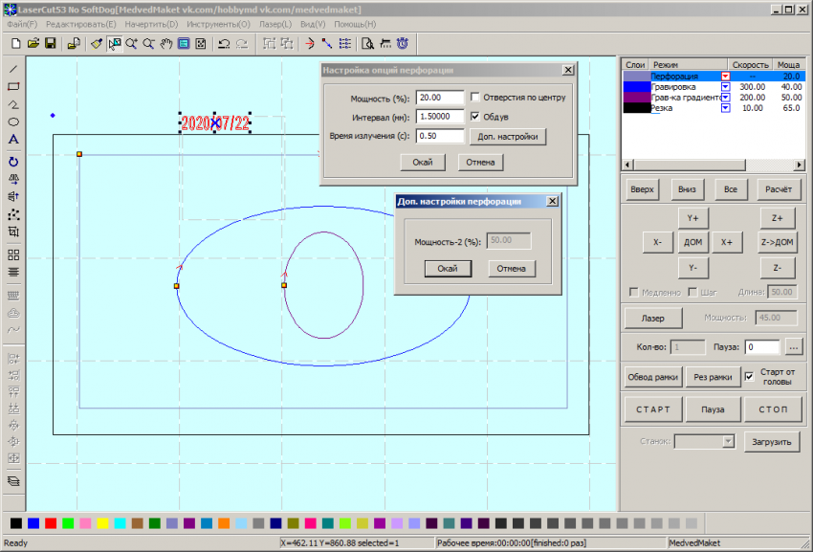Toggle the 'Старт от головы' checkbox

tap(749, 377)
